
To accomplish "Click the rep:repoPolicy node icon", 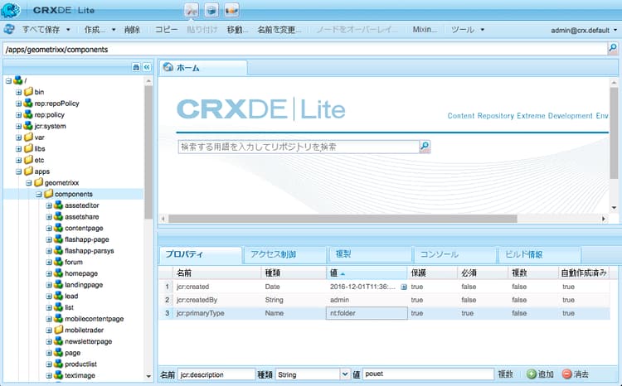I will pos(28,104).
